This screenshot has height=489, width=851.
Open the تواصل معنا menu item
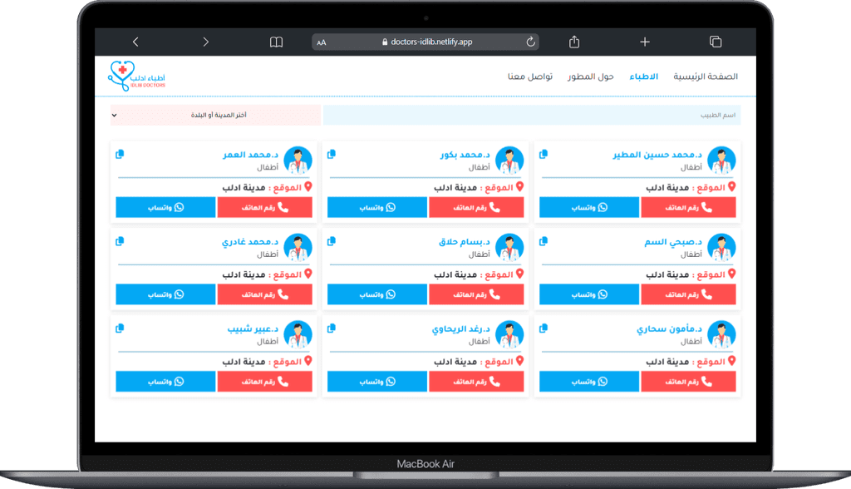(x=529, y=77)
